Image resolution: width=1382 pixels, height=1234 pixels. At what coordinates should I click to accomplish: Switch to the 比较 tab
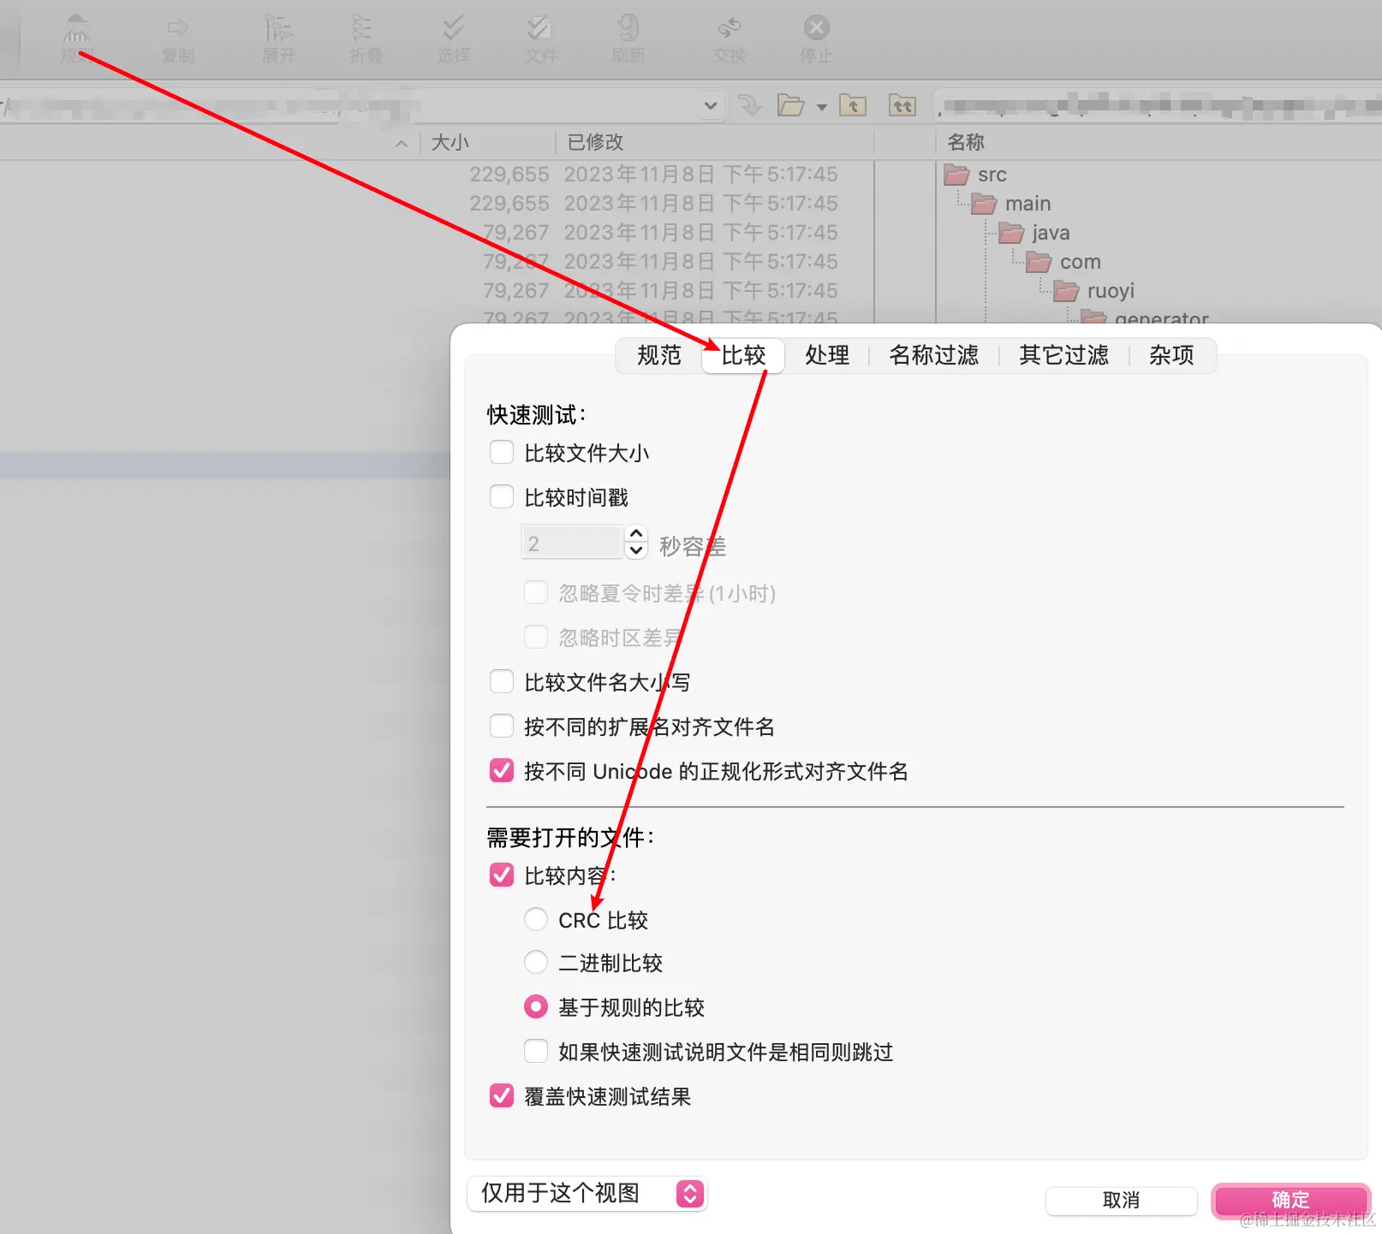click(743, 355)
